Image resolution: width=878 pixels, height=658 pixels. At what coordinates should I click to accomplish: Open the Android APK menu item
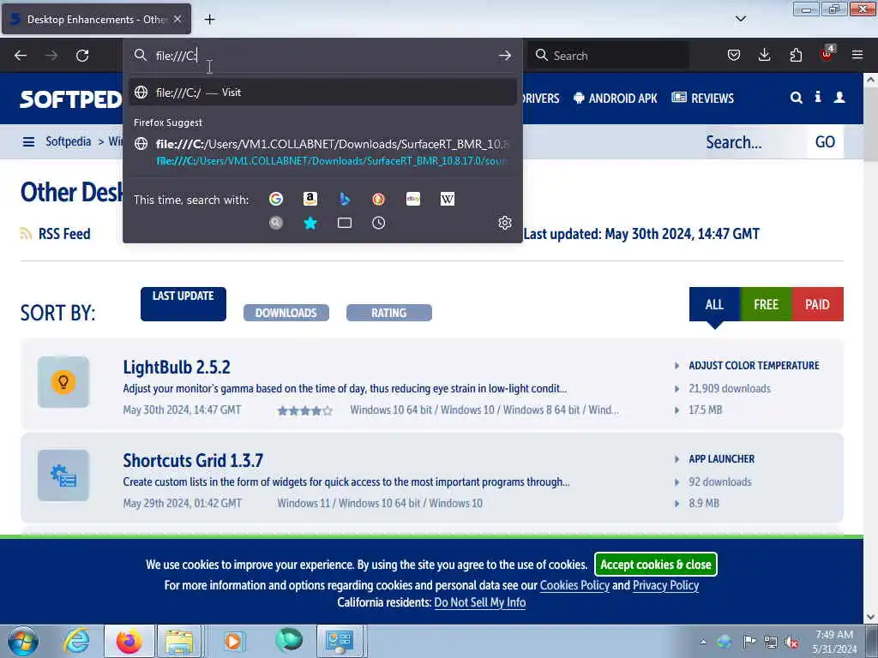616,99
